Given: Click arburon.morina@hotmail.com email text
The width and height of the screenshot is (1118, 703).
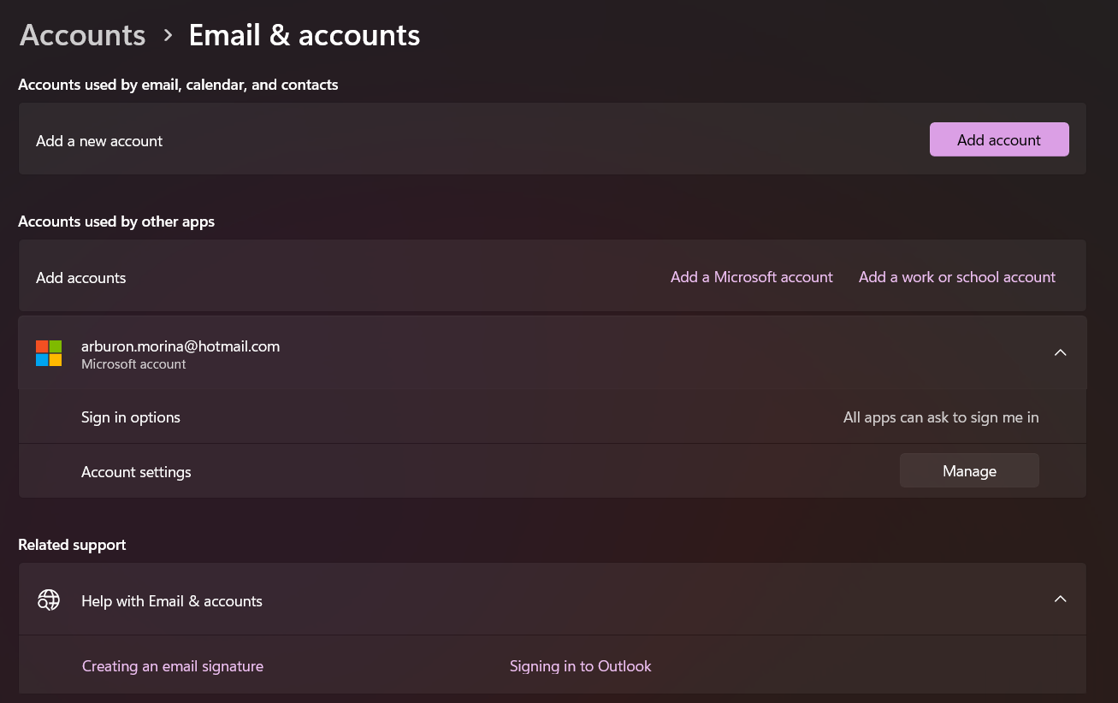Looking at the screenshot, I should tap(180, 346).
